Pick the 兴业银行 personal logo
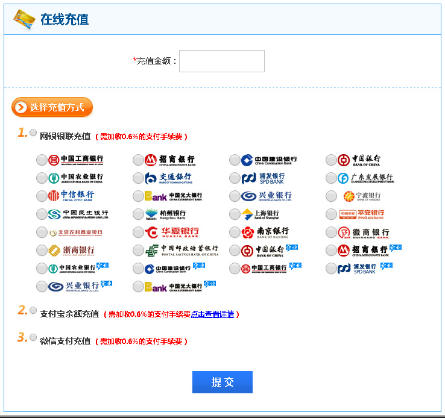 [x=267, y=196]
